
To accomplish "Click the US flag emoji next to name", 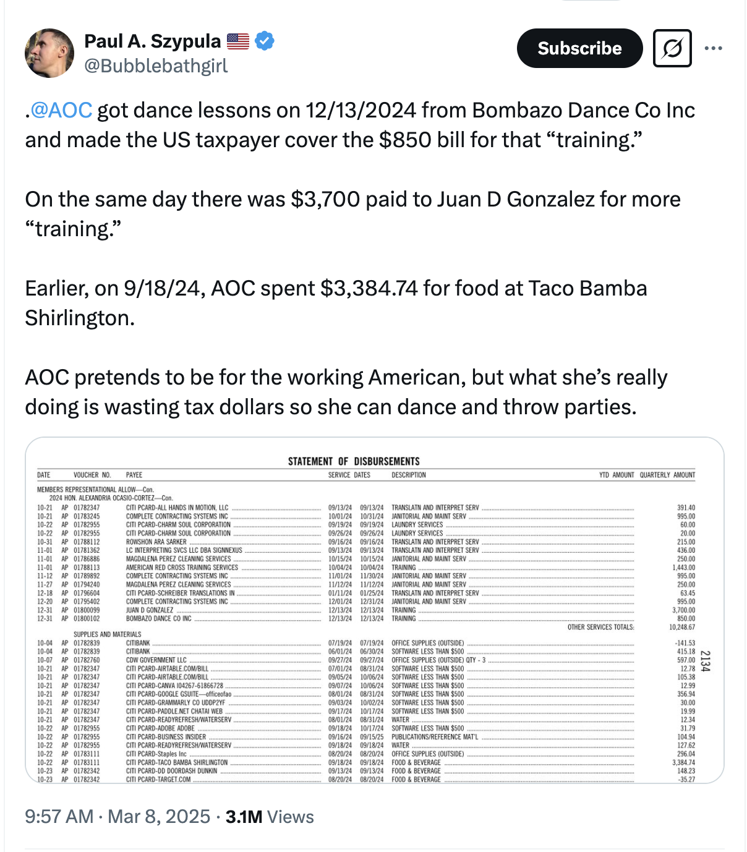I will pos(238,41).
